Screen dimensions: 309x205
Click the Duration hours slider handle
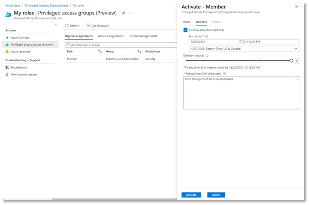(x=291, y=61)
